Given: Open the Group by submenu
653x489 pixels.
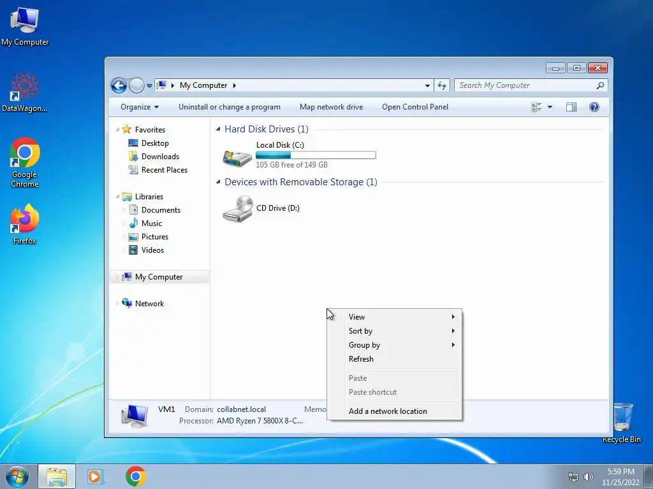Looking at the screenshot, I should (394, 345).
